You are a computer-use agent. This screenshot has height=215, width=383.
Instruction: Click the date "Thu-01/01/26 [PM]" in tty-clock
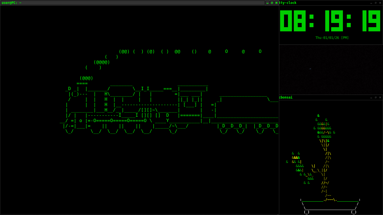[332, 38]
